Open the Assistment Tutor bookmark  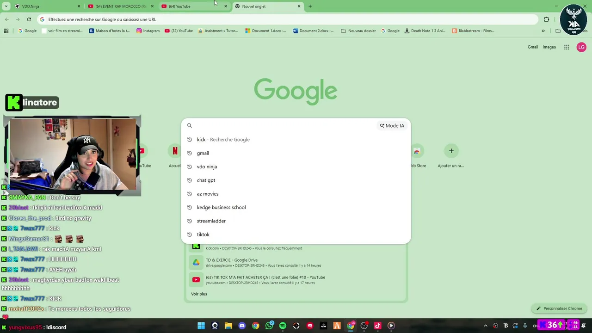[x=218, y=31]
